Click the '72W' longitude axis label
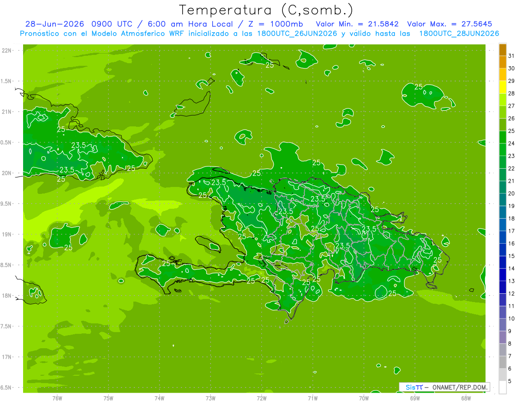 coord(261,398)
